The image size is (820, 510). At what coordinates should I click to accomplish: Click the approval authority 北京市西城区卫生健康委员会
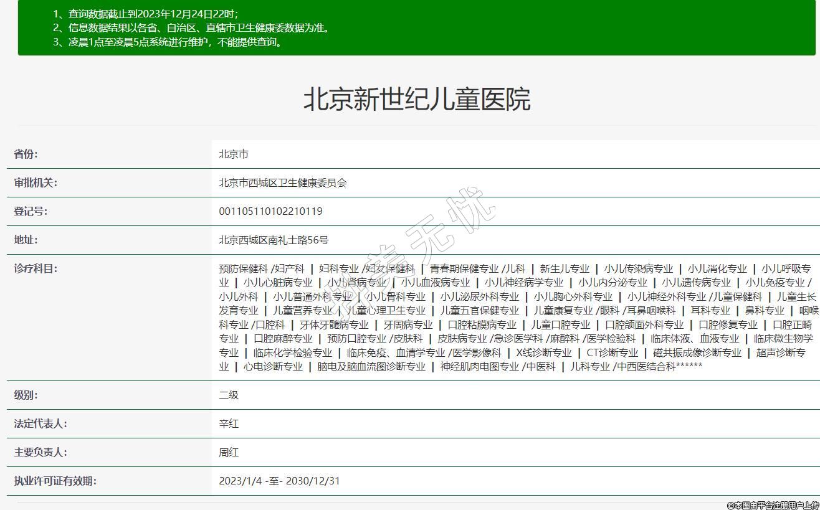click(282, 183)
